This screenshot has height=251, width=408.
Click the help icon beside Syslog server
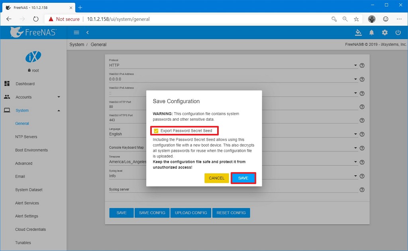point(362,190)
